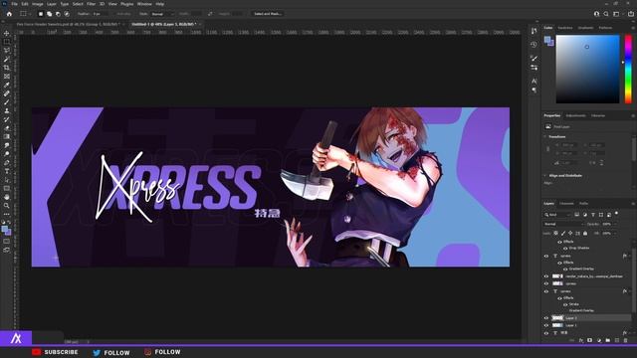Viewport: 637px width, 358px height.
Task: Click the hue spectrum slider
Action: [628, 69]
